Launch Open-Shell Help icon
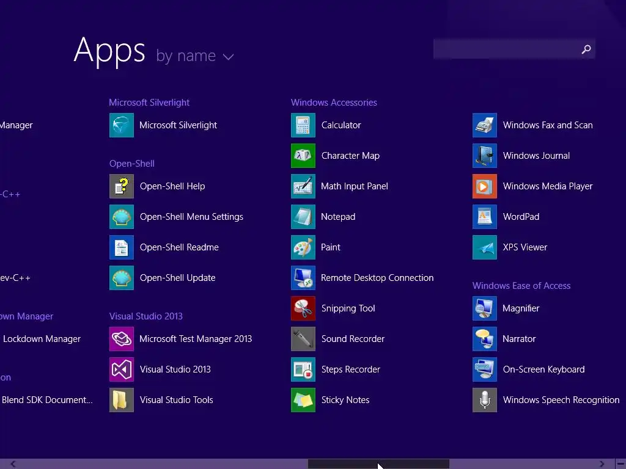Image resolution: width=626 pixels, height=469 pixels. (x=122, y=186)
